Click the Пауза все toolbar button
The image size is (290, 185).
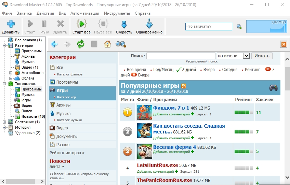[103, 27]
